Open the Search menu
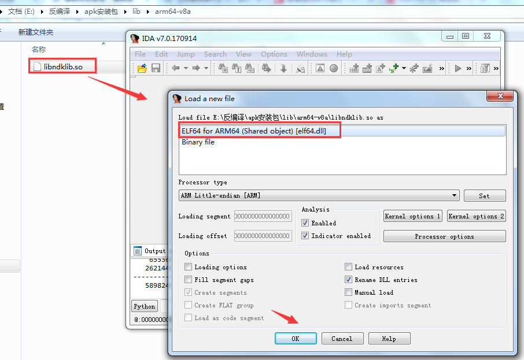Image resolution: width=524 pixels, height=360 pixels. (x=215, y=54)
